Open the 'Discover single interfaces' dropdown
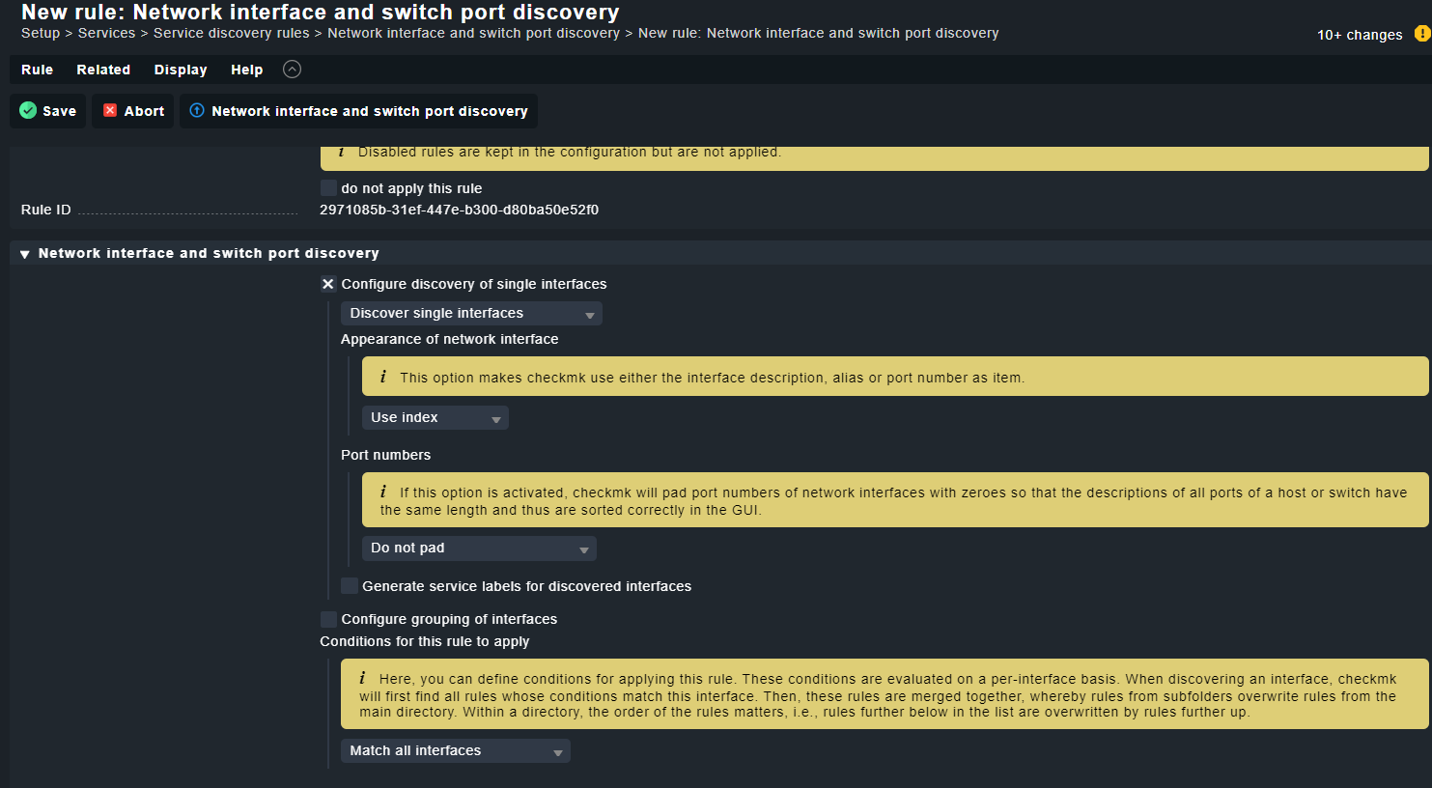The width and height of the screenshot is (1432, 788). coord(470,314)
